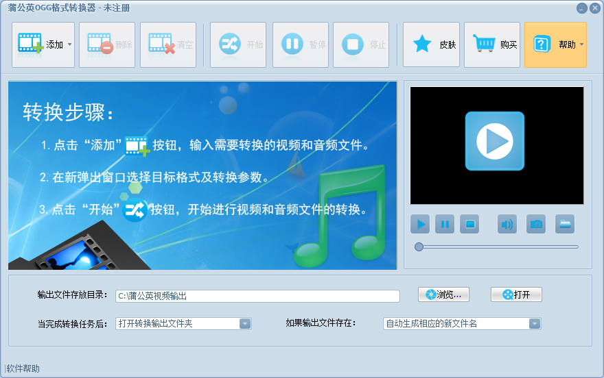The width and height of the screenshot is (604, 378).
Task: Click the large play icon in preview
Action: point(494,141)
